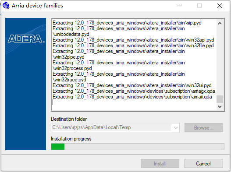Image resolution: width=231 pixels, height=172 pixels.
Task: Click the log line ending in win32file.pyd
Action: pos(133,46)
